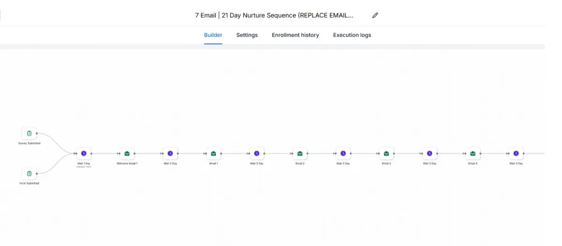Select the Survey Submitted trigger node
Screen dimensions: 562x246
tap(29, 133)
